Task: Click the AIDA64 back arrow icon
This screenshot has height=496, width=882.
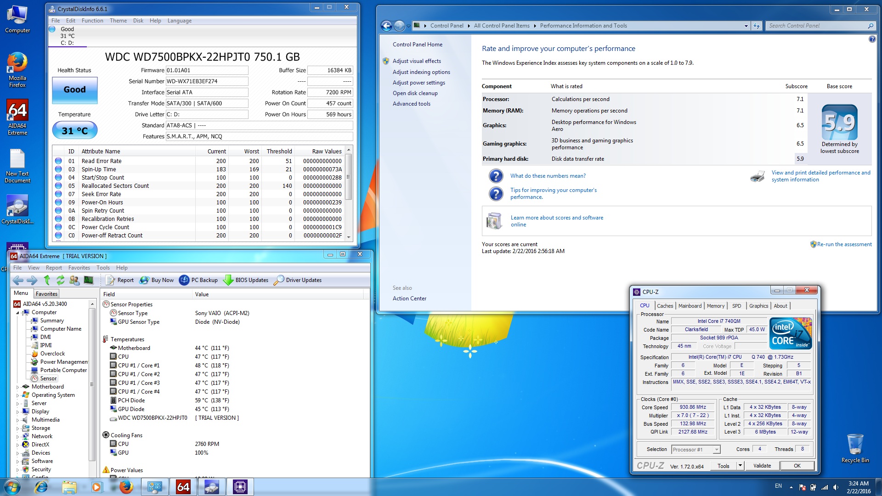Action: pyautogui.click(x=18, y=280)
